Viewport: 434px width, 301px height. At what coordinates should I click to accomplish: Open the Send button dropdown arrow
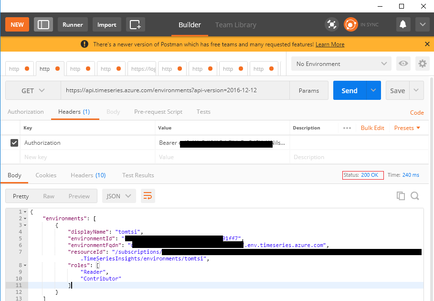(x=373, y=90)
